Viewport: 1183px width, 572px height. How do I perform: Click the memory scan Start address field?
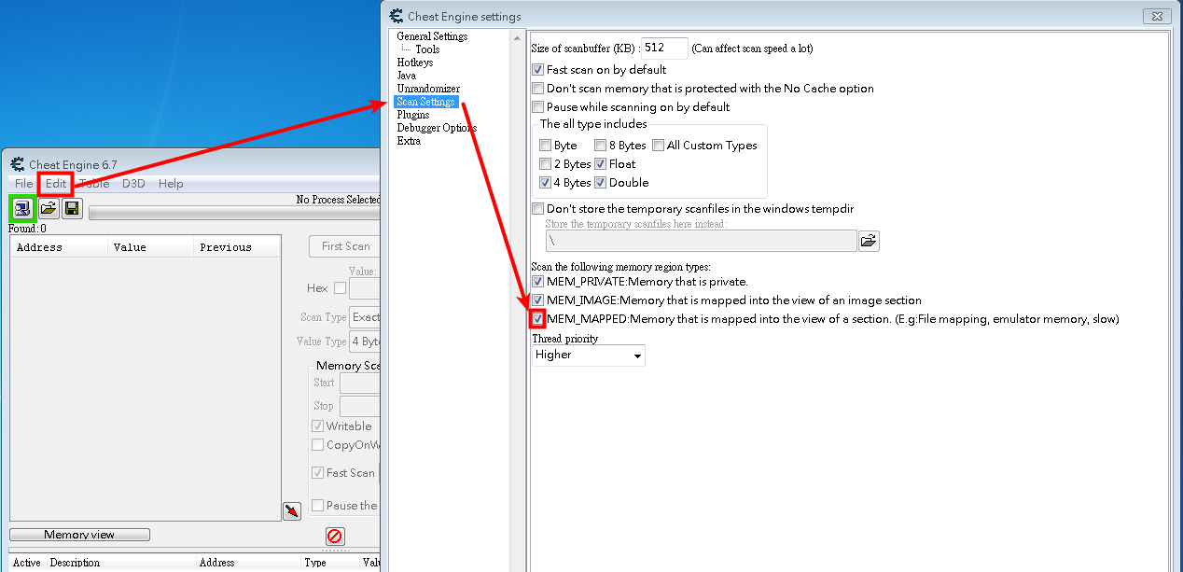tap(360, 383)
